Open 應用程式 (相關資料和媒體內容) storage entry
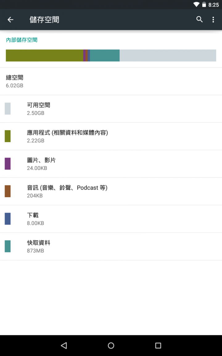 tap(111, 136)
